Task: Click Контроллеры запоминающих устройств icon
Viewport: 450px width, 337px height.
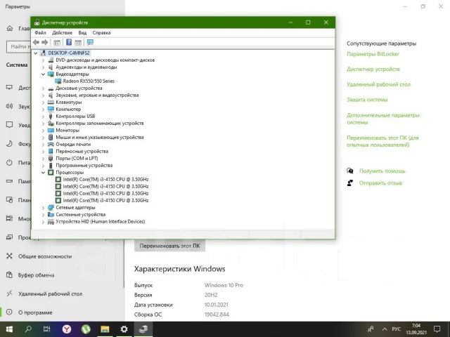Action: (x=51, y=124)
